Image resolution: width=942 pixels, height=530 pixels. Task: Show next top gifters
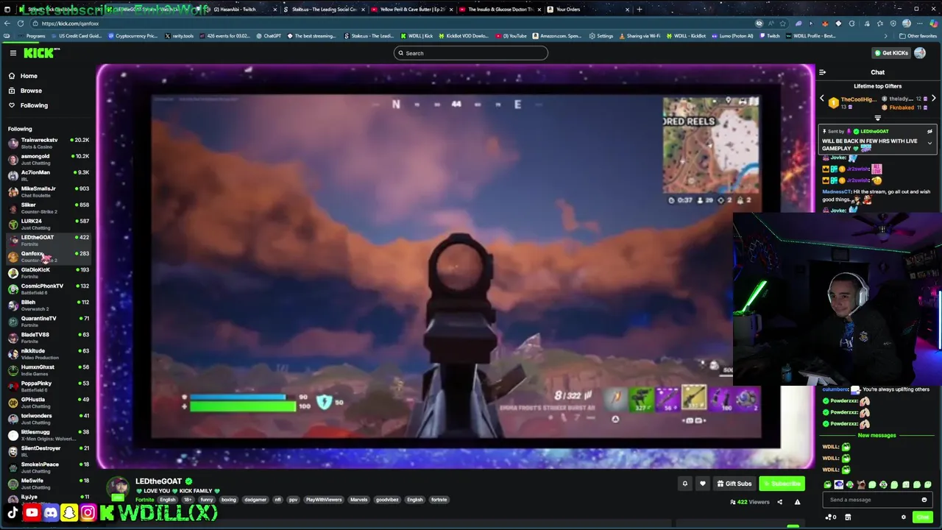933,99
